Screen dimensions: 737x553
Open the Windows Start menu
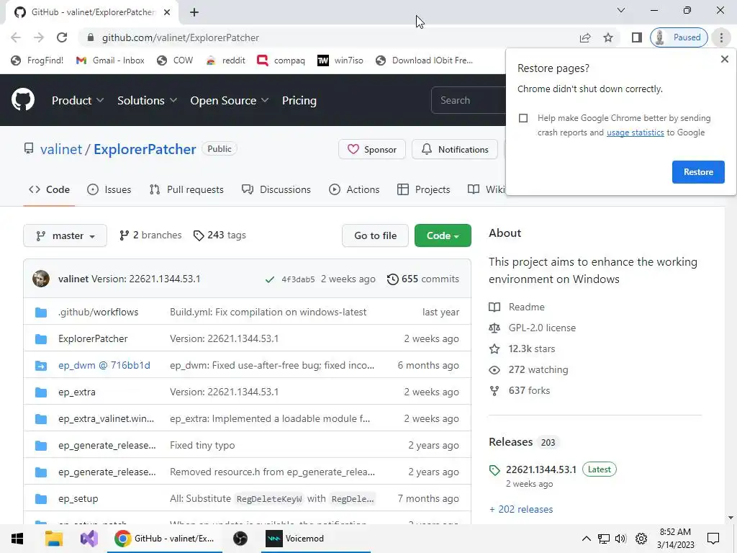17,539
